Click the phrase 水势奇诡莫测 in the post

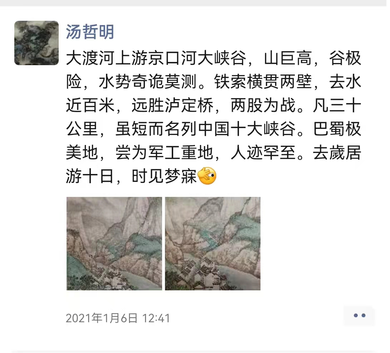(148, 82)
